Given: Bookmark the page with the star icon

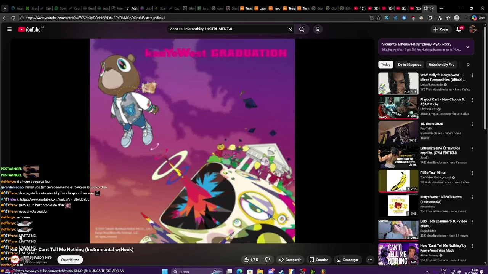Looking at the screenshot, I should [379, 18].
